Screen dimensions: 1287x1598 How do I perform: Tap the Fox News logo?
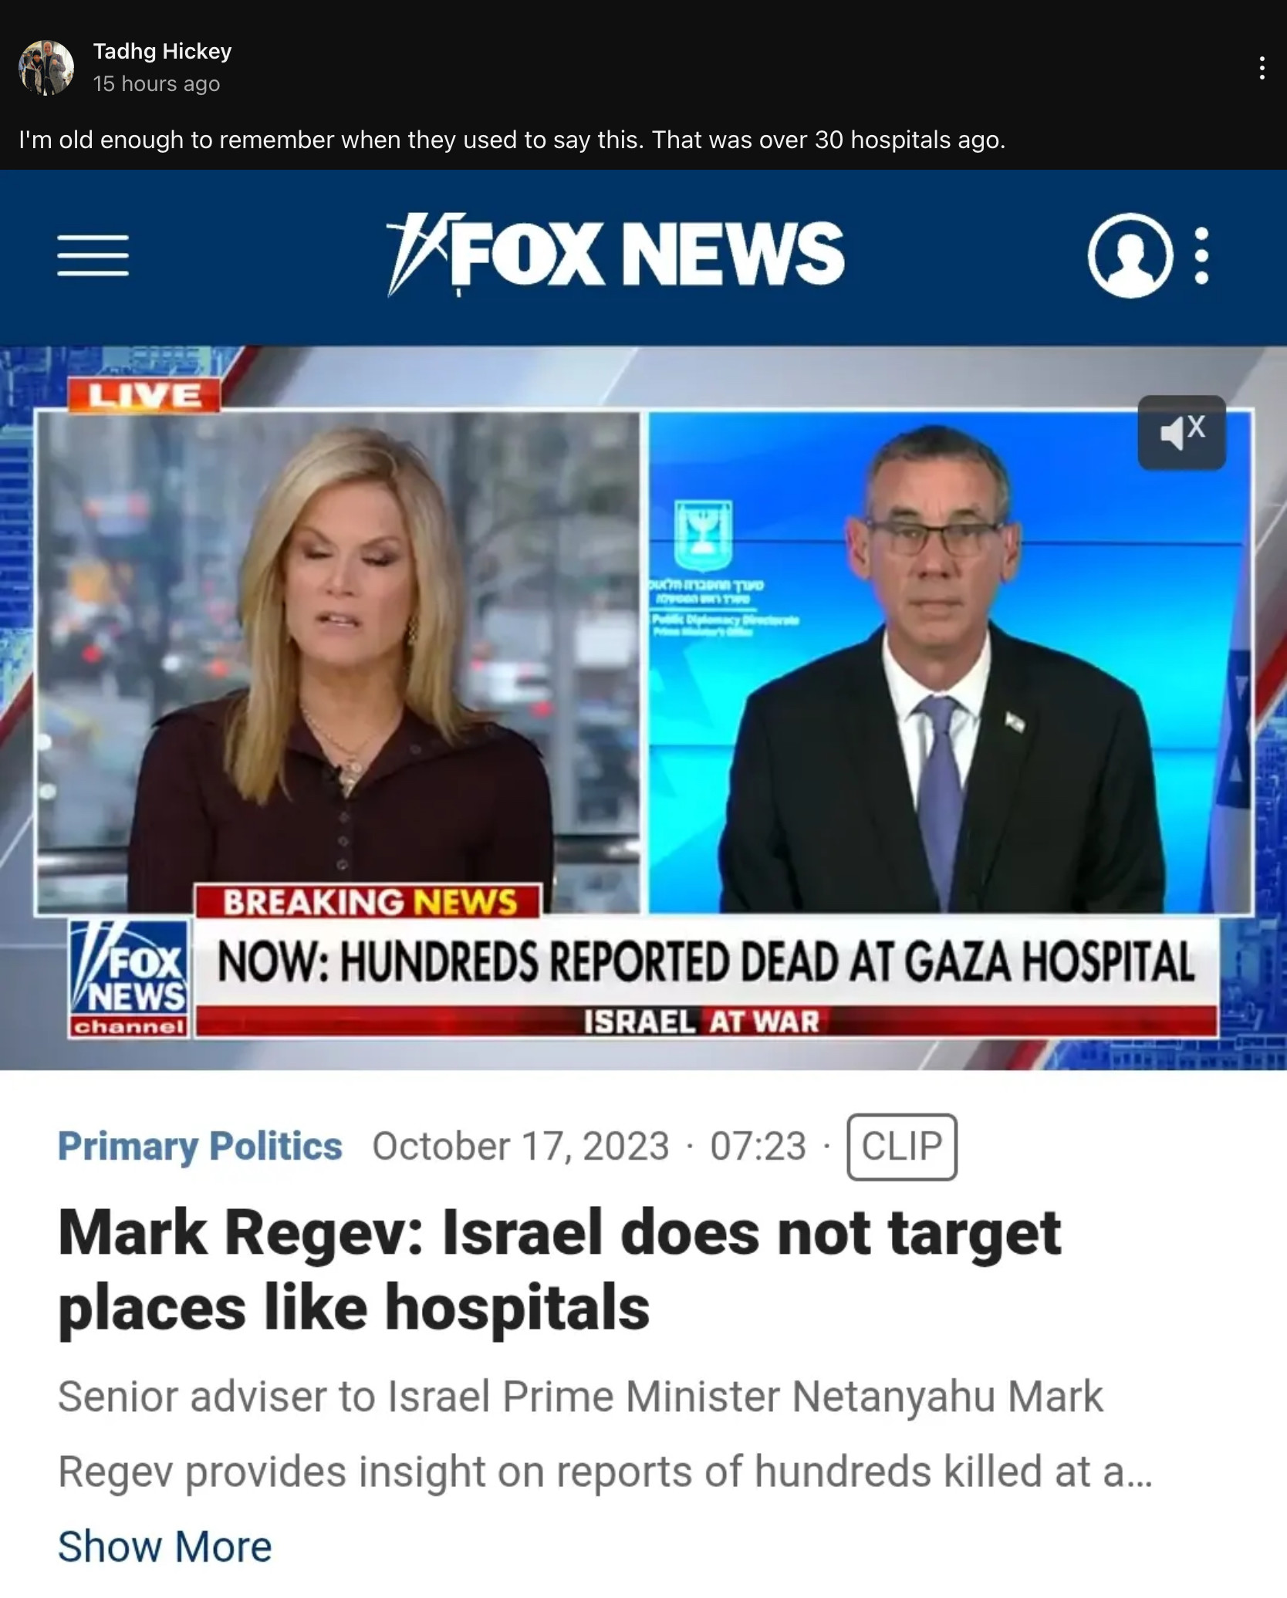pyautogui.click(x=615, y=254)
